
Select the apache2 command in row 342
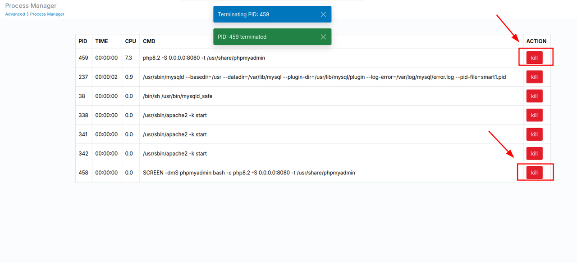pos(175,153)
